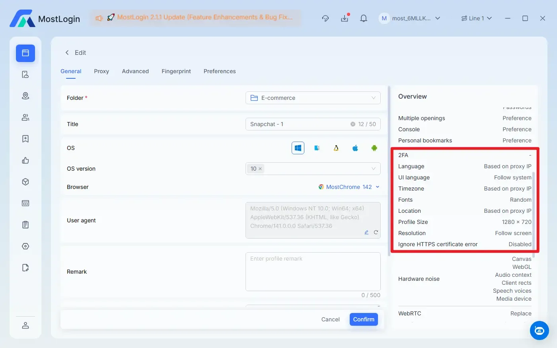Image resolution: width=557 pixels, height=348 pixels.
Task: Open the team members sidebar icon
Action: [x=25, y=117]
